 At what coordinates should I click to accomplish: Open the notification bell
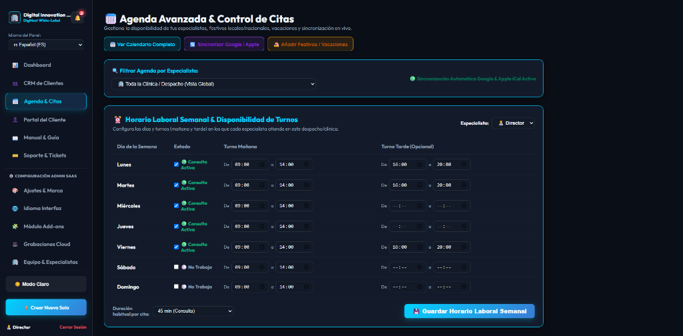coord(77,17)
